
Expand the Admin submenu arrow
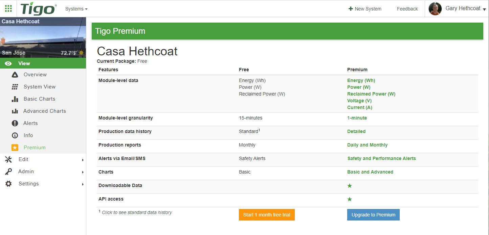click(83, 172)
